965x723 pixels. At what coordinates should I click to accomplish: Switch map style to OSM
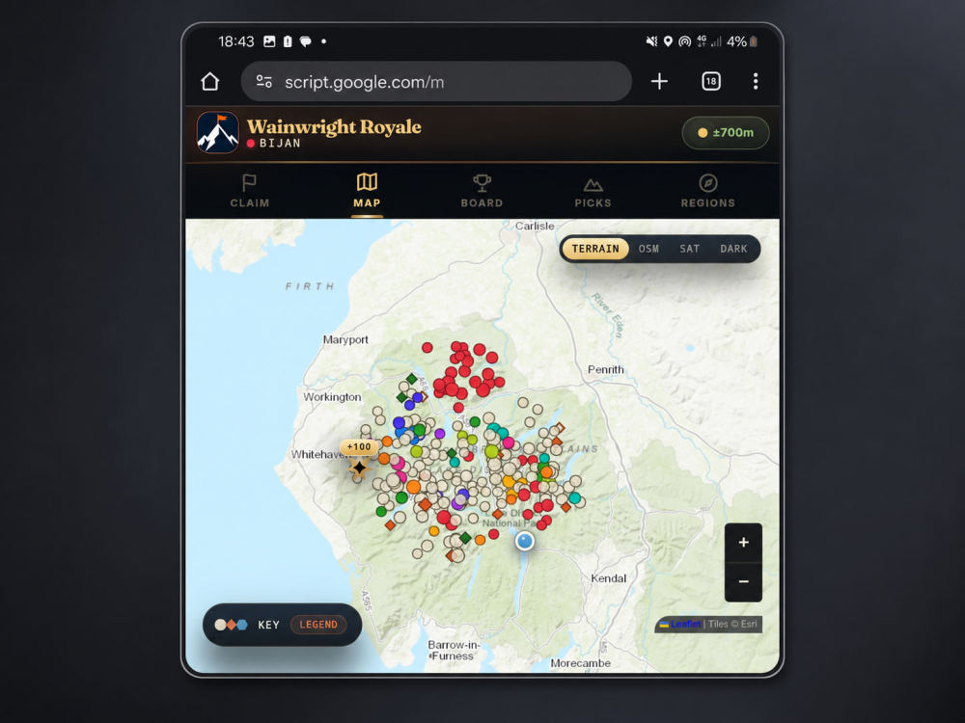(648, 249)
